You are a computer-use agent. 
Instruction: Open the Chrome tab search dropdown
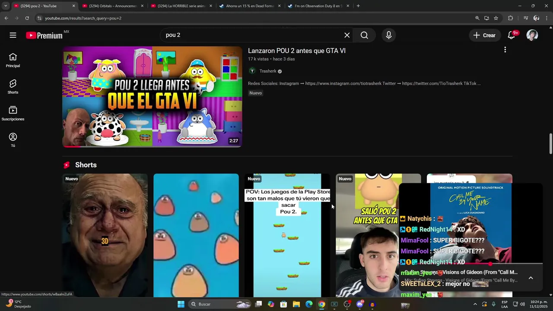point(5,6)
